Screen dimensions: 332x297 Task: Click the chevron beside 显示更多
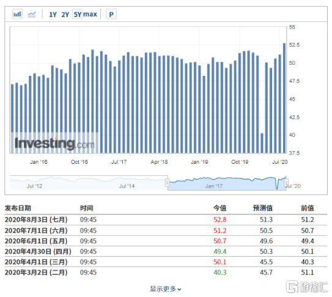(179, 290)
